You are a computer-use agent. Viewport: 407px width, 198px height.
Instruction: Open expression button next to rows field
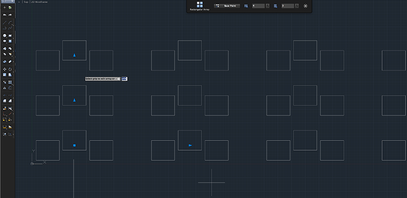coord(297,6)
